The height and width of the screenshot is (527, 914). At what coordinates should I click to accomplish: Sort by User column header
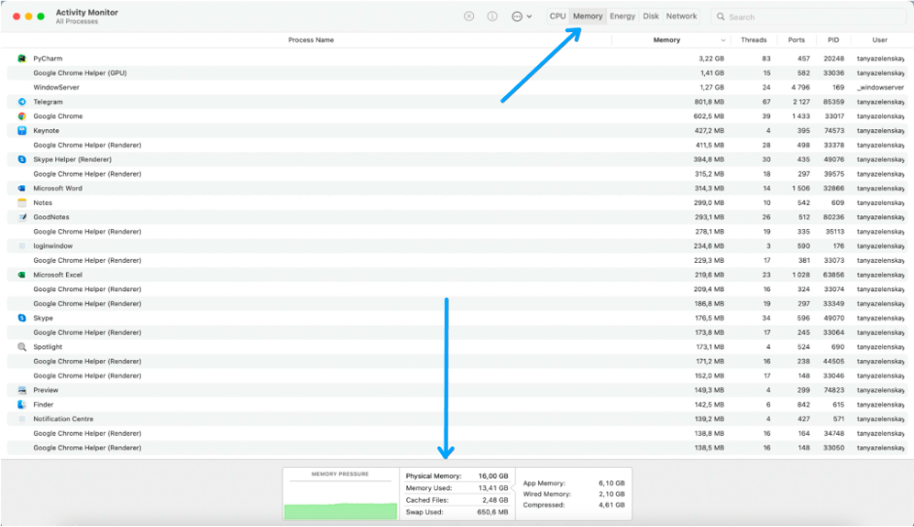point(880,40)
